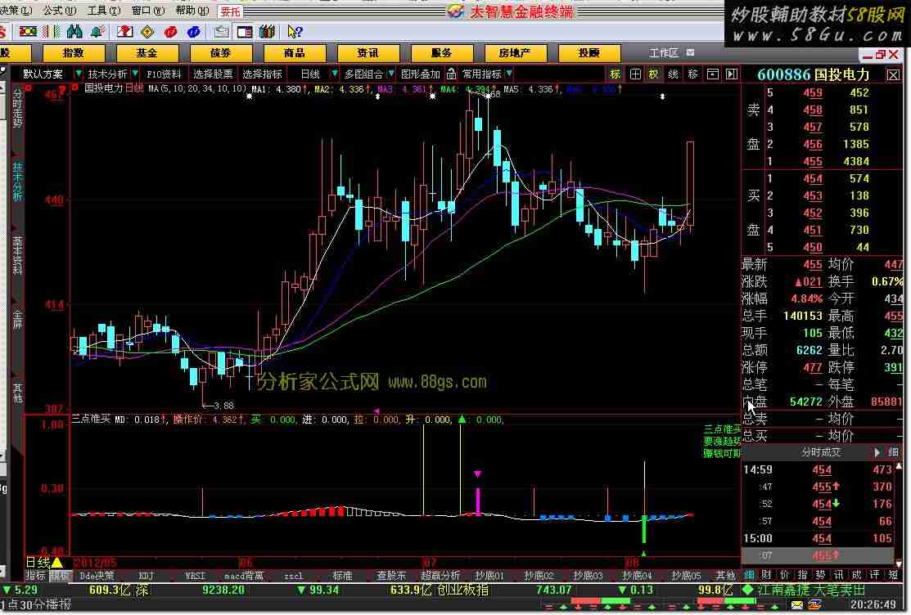
Task: Toggle the 线 line drawing button
Action: (x=673, y=74)
